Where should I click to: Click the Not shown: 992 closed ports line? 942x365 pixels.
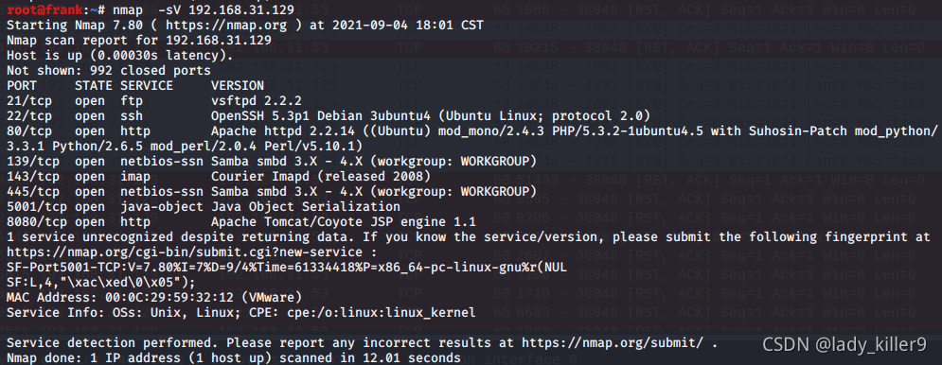coord(109,70)
